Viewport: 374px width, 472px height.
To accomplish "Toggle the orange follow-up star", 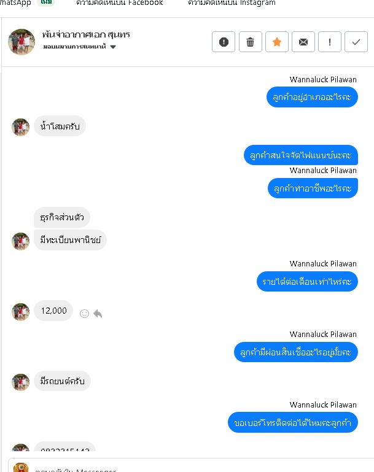I will (277, 42).
